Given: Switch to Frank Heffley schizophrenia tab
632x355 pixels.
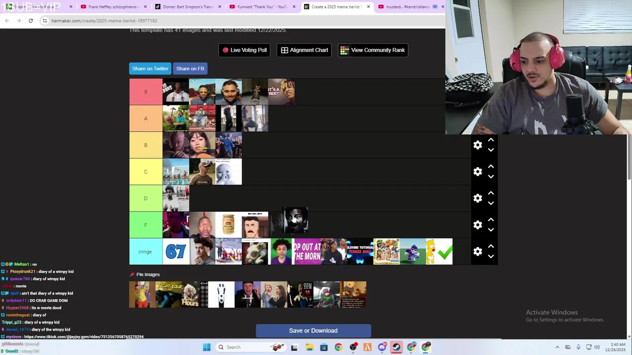Looking at the screenshot, I should (x=114, y=7).
